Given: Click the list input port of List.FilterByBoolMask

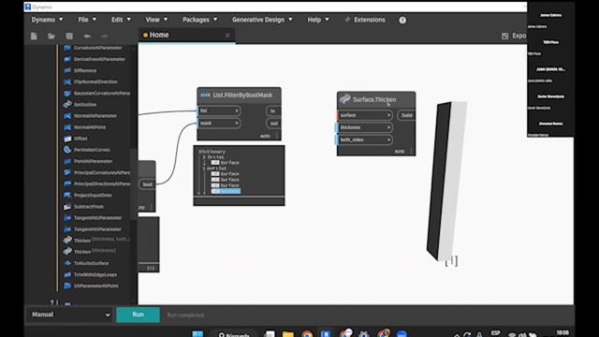Looking at the screenshot, I should [219, 110].
